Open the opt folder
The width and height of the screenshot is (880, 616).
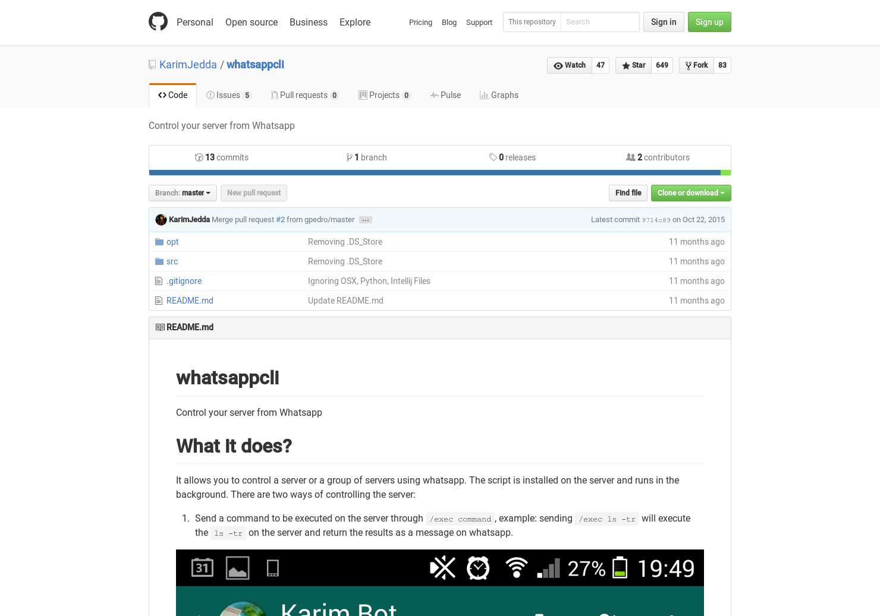coord(172,242)
